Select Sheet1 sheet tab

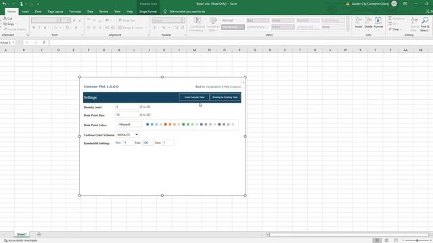point(22,234)
